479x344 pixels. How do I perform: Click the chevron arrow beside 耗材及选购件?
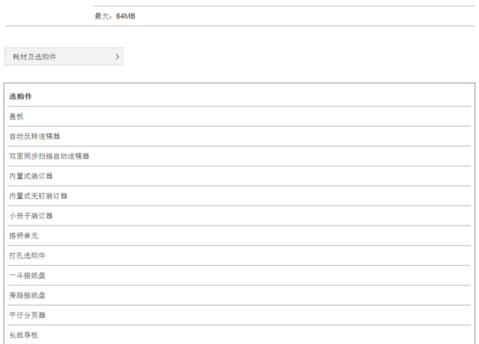point(118,57)
